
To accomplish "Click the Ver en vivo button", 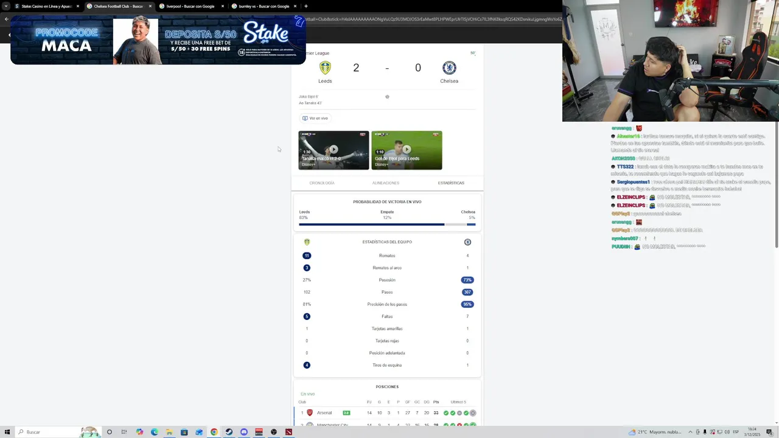I will point(315,118).
